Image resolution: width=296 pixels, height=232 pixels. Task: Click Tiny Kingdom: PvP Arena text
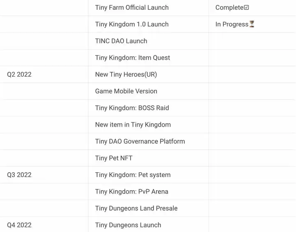tap(132, 192)
